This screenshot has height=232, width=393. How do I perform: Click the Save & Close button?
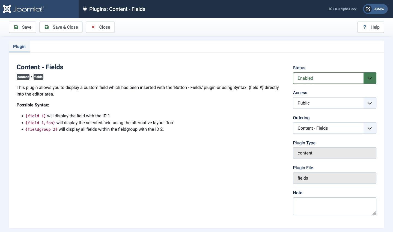(61, 27)
